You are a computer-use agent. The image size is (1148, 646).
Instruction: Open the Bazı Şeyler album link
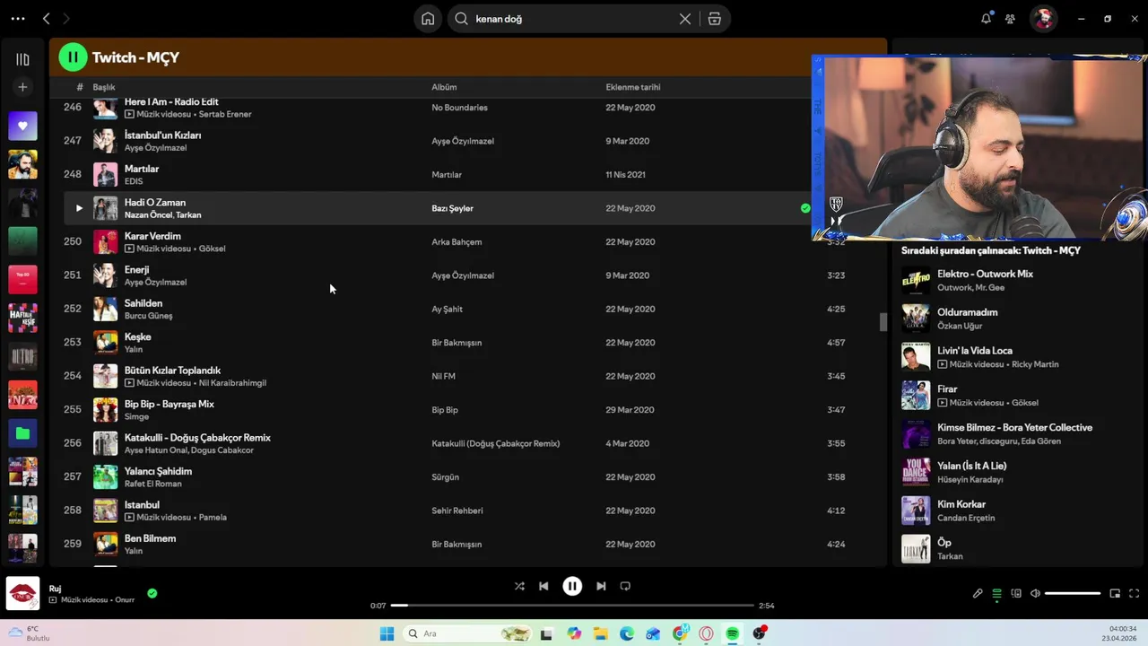[452, 208]
